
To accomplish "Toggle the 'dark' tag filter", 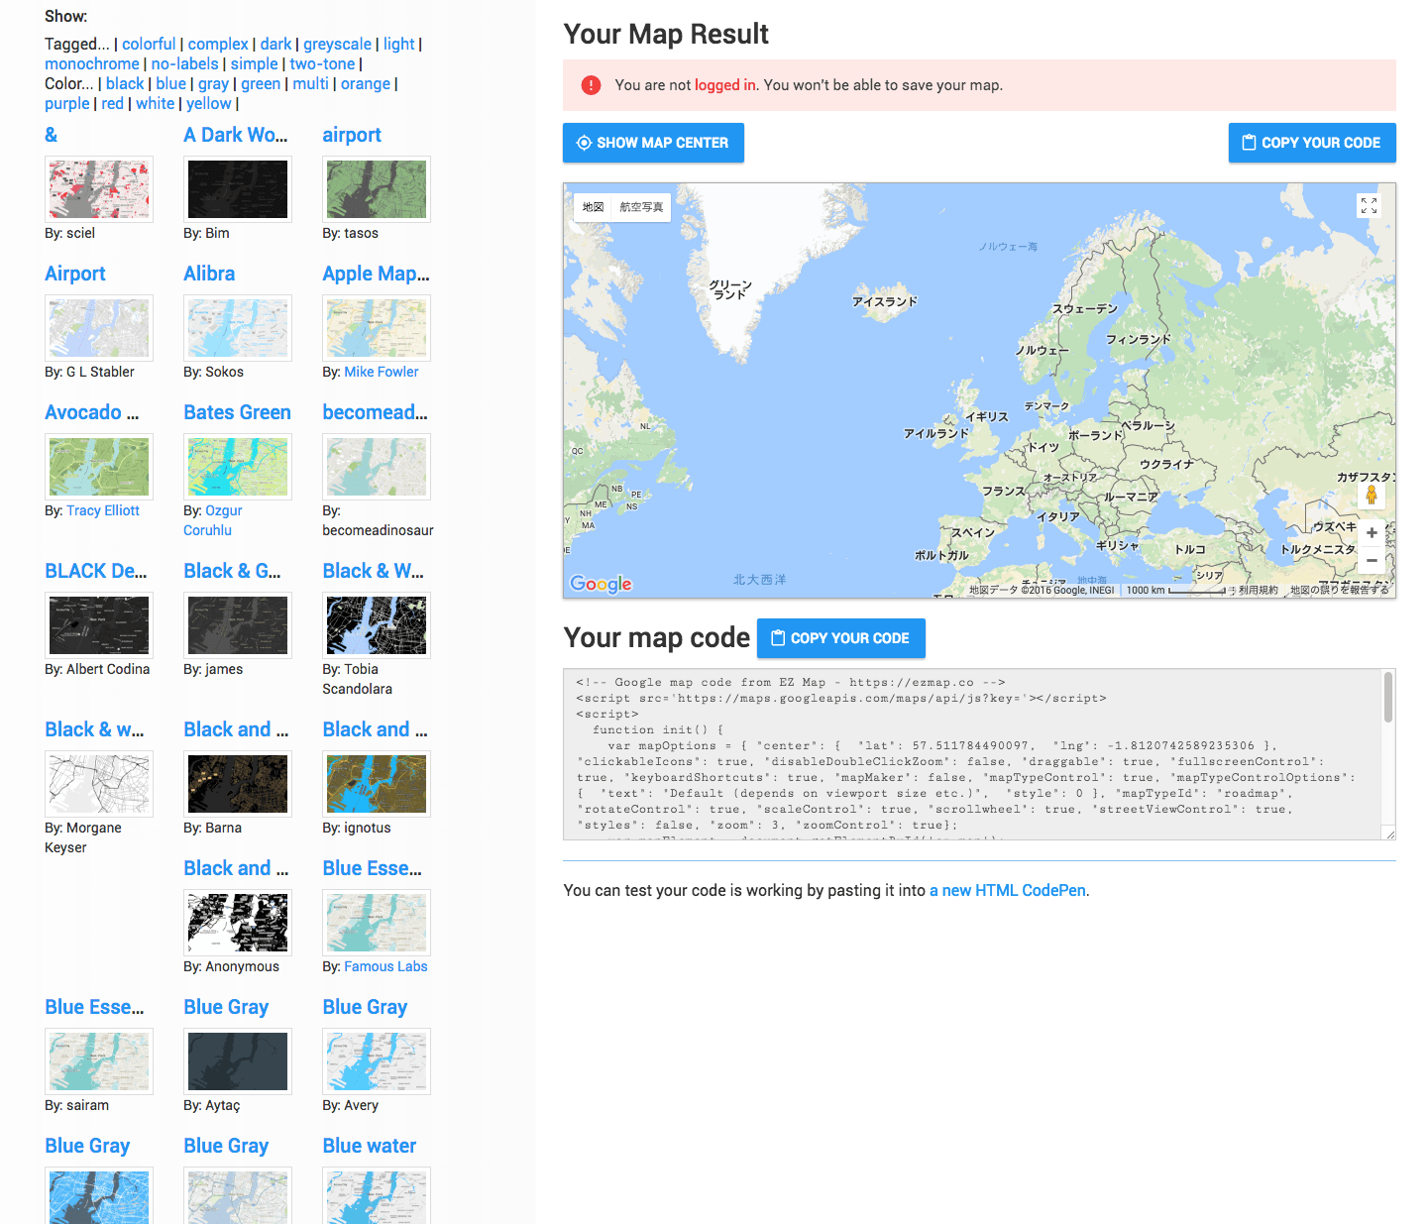I will (275, 44).
